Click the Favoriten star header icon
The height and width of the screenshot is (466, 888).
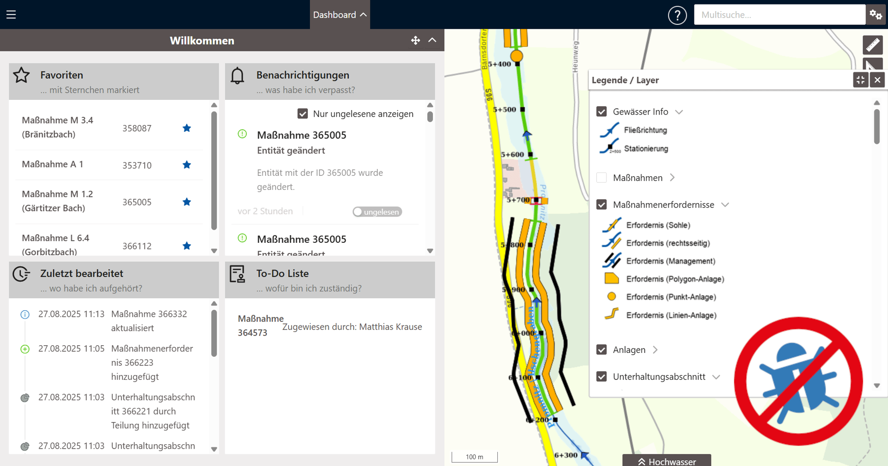pyautogui.click(x=21, y=75)
